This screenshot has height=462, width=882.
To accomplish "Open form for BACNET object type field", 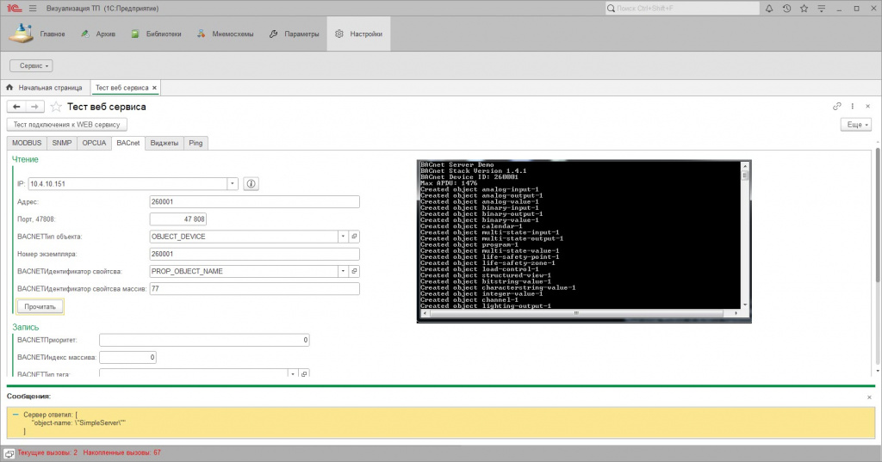I will coord(354,236).
